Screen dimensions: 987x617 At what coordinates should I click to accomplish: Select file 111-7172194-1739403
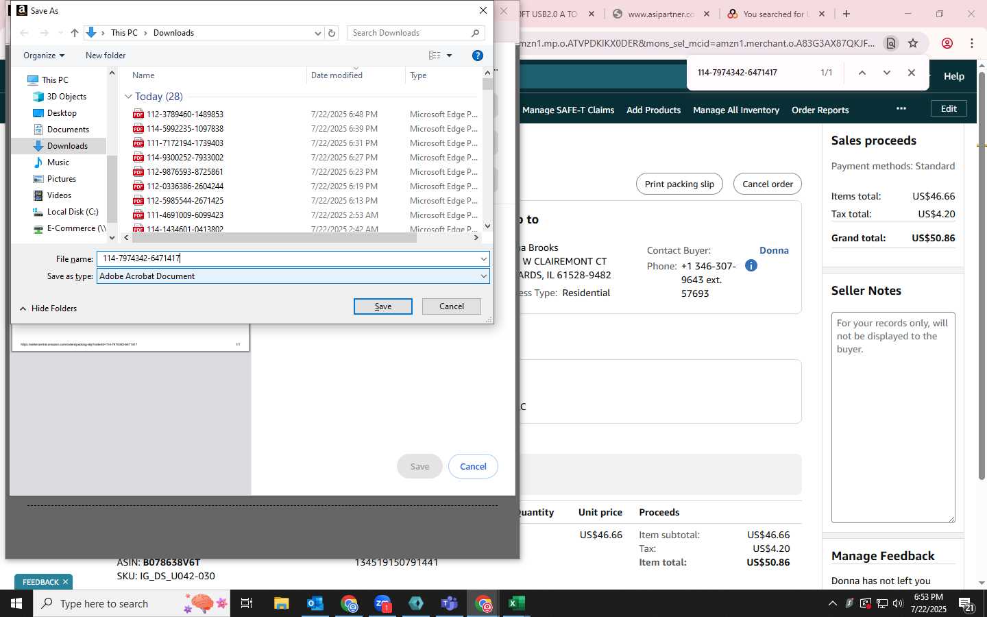pos(185,143)
